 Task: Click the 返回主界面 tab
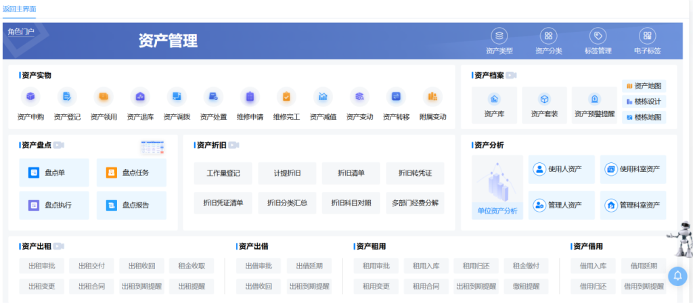tap(20, 9)
